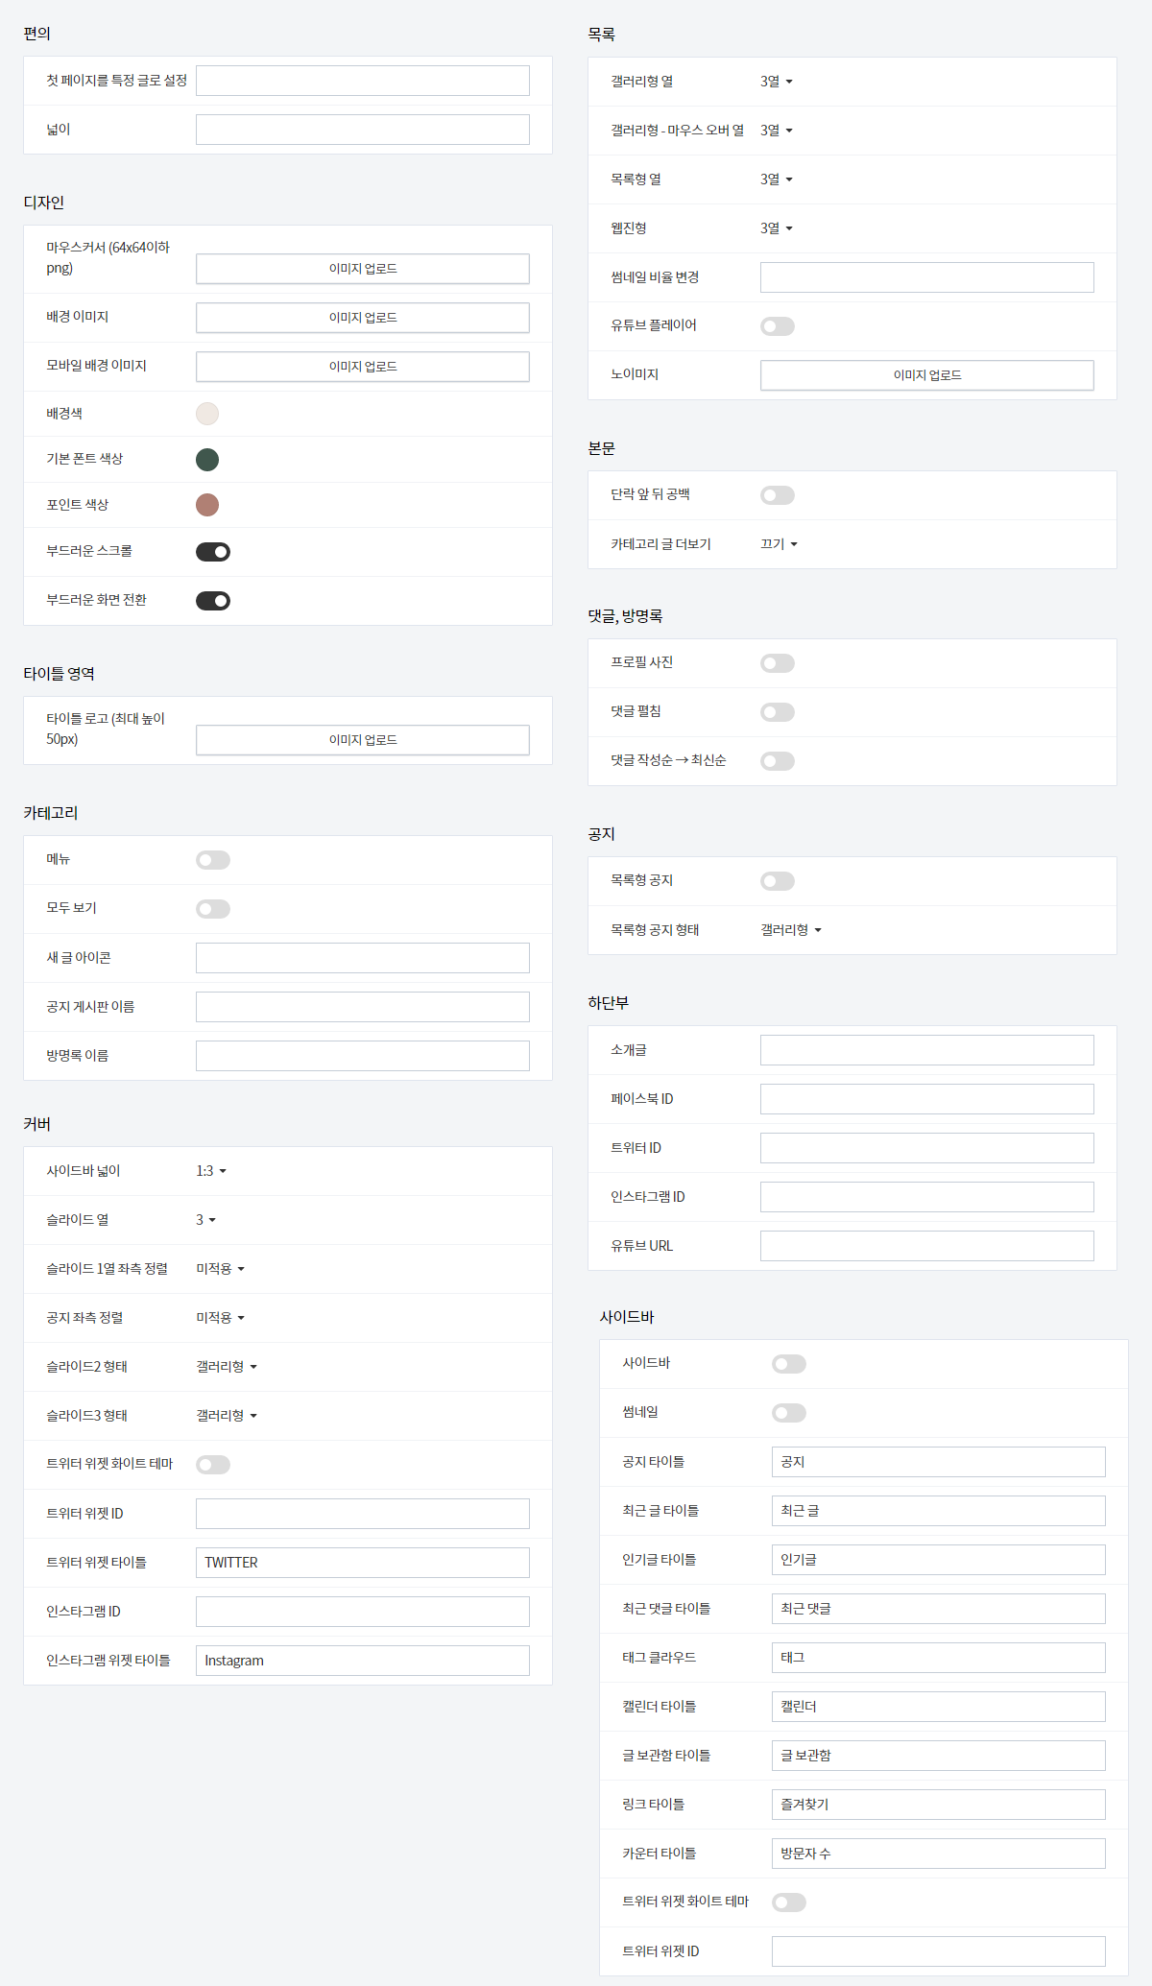Open 슬라이드2 형태 dropdown
The height and width of the screenshot is (1986, 1152).
click(x=227, y=1367)
